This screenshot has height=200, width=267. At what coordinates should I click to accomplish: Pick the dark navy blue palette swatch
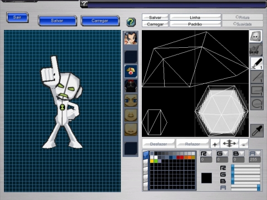point(171,157)
